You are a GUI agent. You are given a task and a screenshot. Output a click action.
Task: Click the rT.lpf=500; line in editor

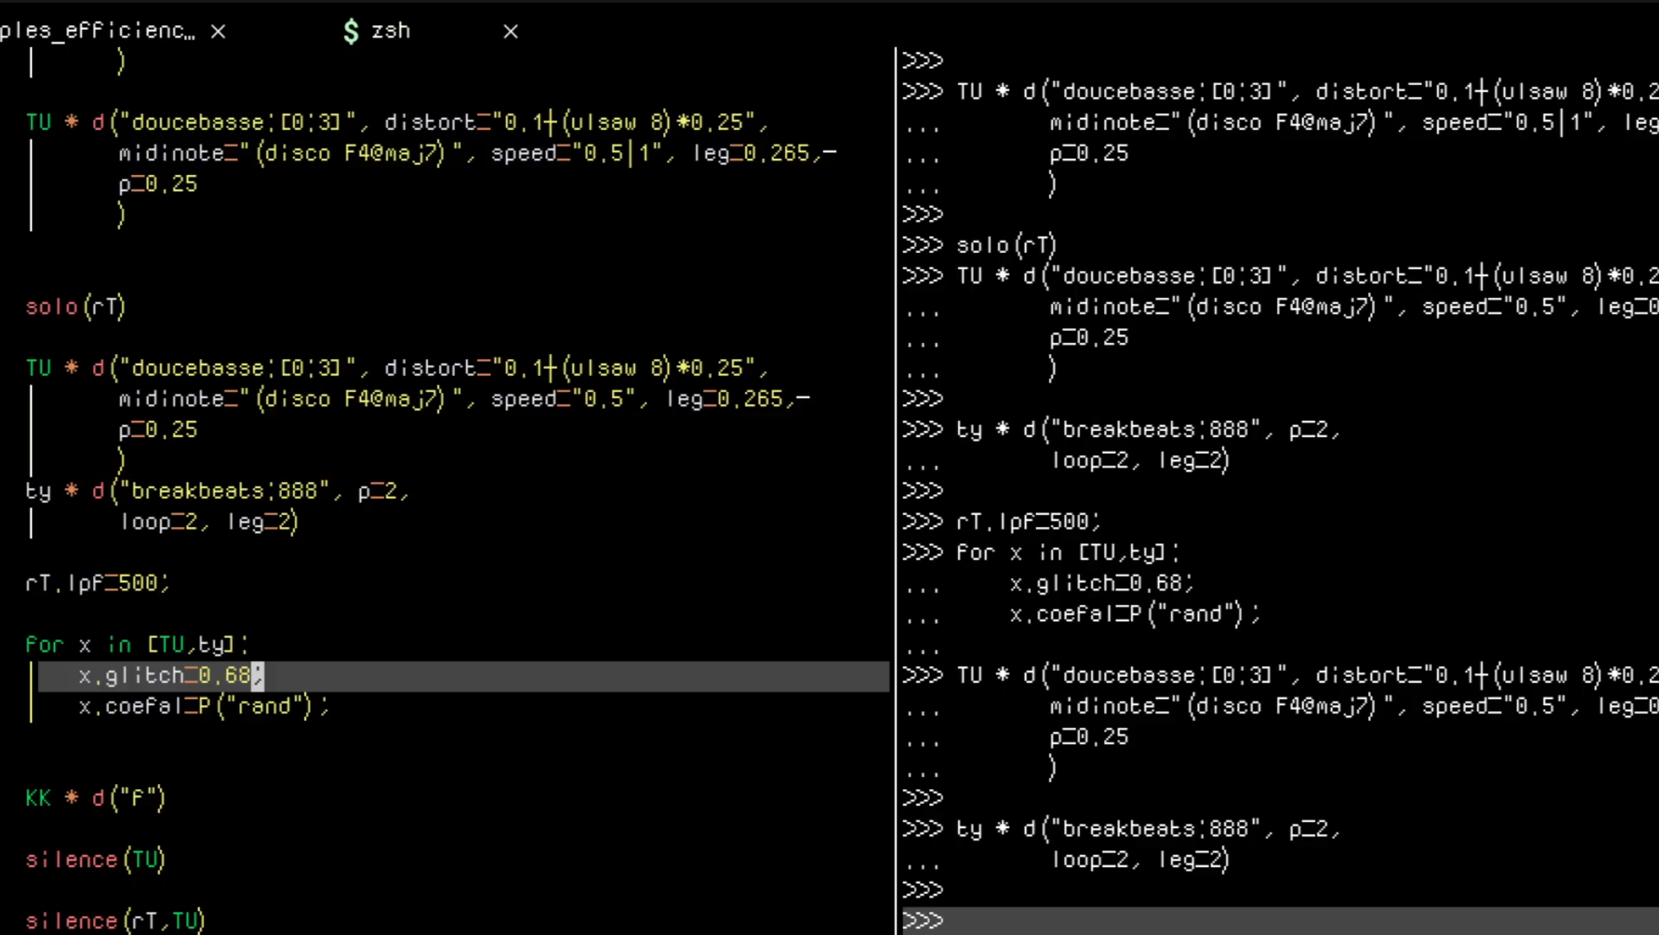97,583
